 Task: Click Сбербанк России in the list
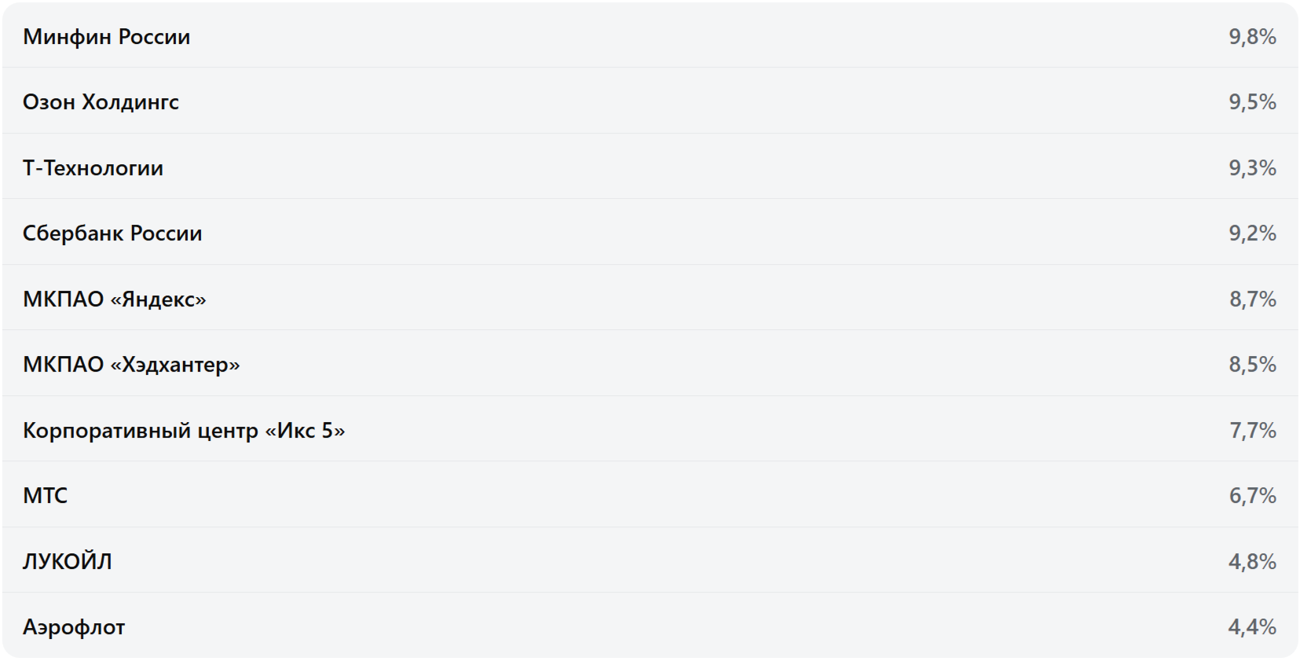coord(112,233)
